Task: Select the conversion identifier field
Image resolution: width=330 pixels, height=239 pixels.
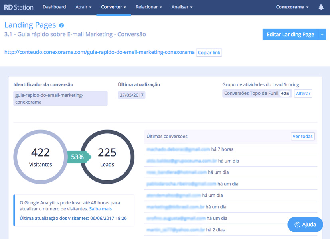Action: pos(60,98)
